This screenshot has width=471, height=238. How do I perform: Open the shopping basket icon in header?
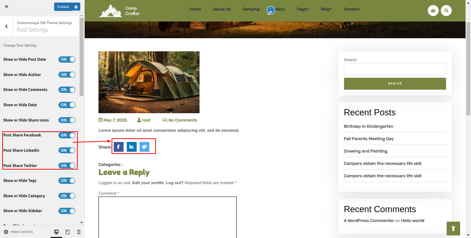tap(433, 11)
